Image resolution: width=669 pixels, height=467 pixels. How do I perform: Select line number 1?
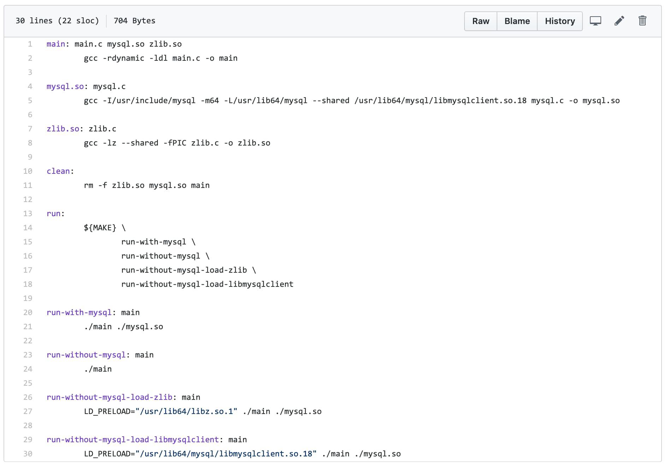point(30,44)
